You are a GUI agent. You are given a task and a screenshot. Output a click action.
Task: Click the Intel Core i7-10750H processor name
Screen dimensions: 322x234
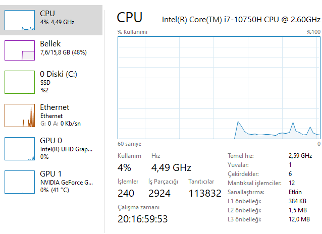pos(241,20)
